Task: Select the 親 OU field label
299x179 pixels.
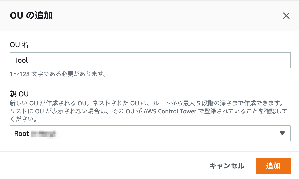Action: [19, 94]
